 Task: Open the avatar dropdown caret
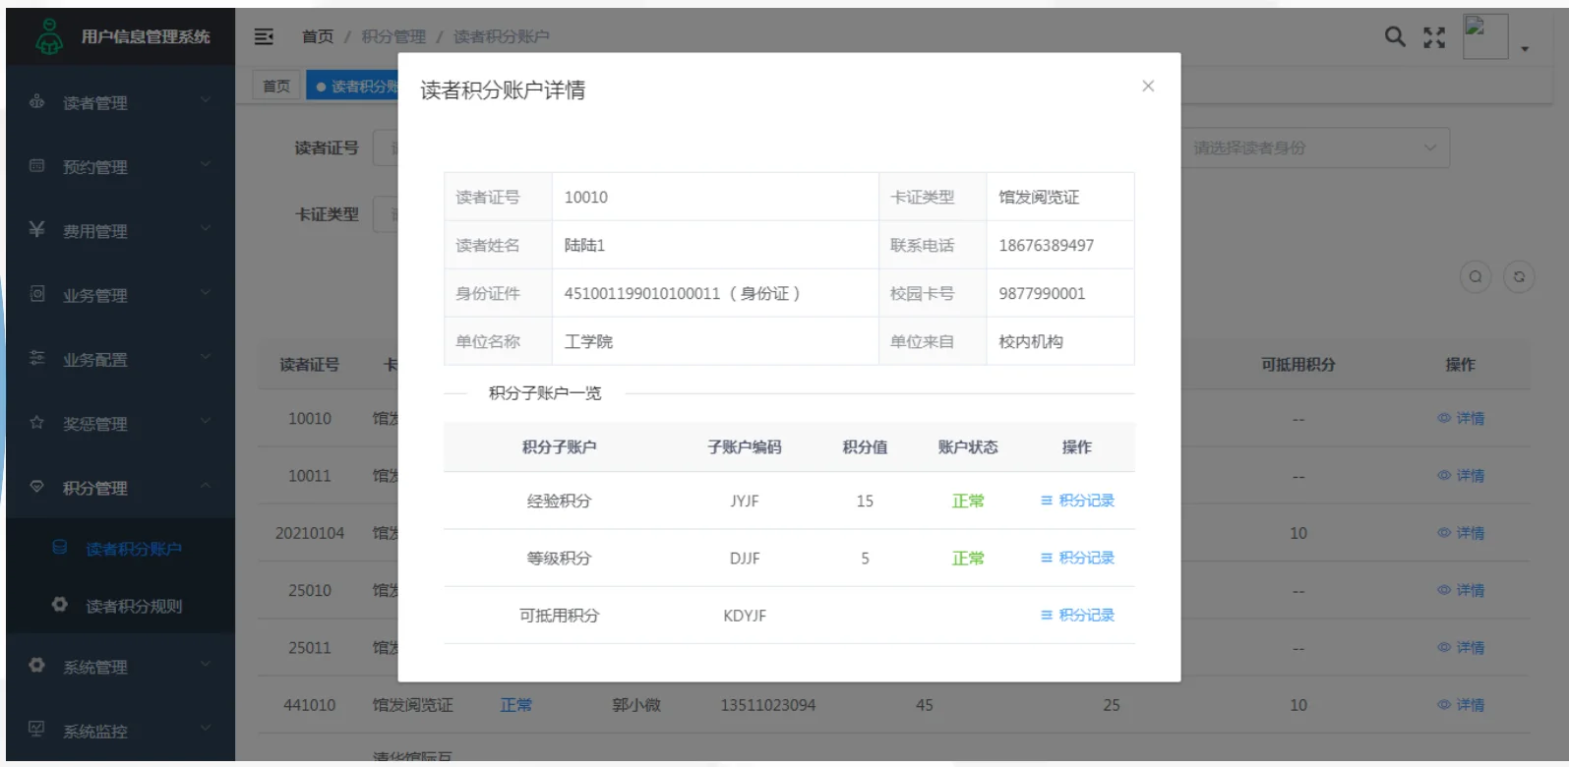tap(1525, 48)
